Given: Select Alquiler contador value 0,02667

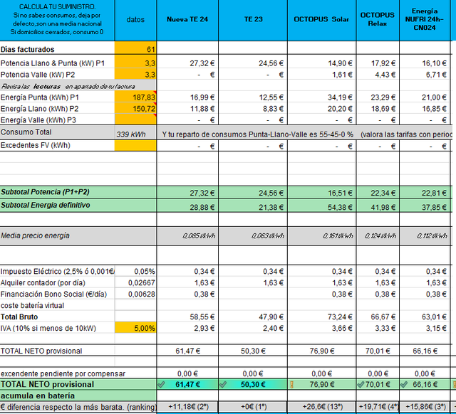Looking at the screenshot, I should (135, 282).
